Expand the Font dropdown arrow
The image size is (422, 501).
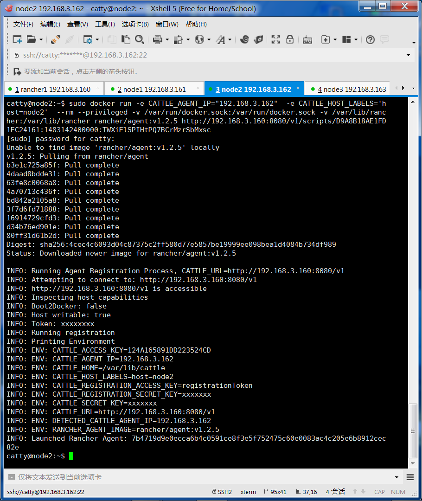point(230,39)
